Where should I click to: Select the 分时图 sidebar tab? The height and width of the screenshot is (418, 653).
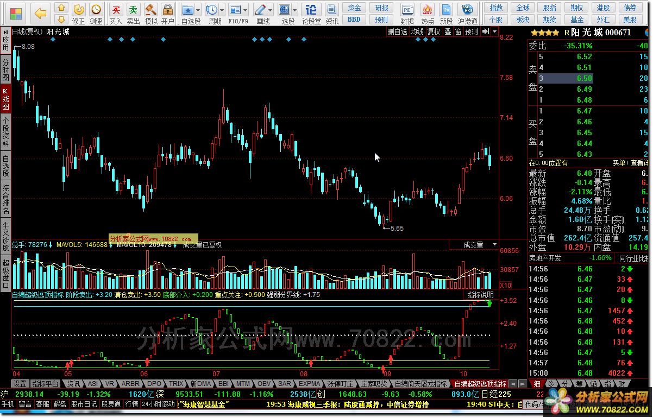[5, 71]
